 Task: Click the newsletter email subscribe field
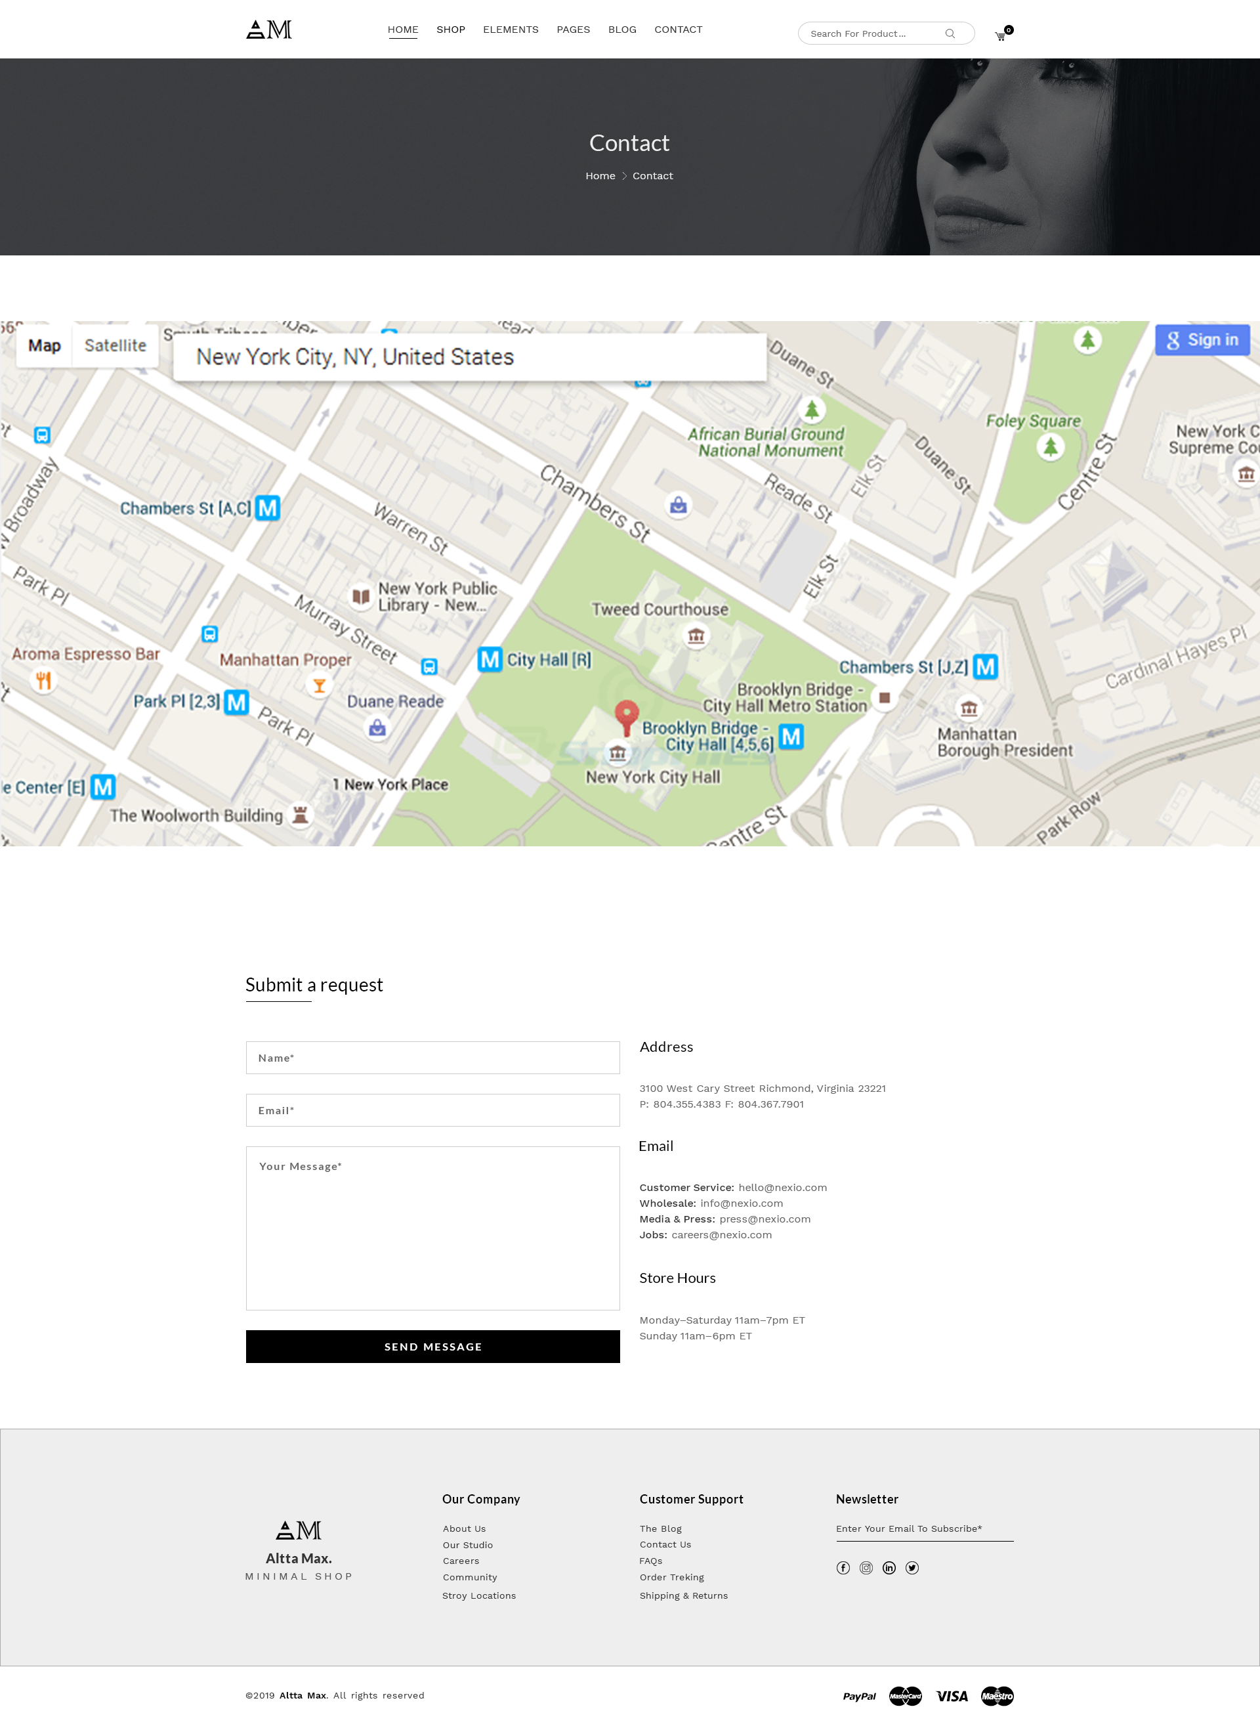point(923,1529)
